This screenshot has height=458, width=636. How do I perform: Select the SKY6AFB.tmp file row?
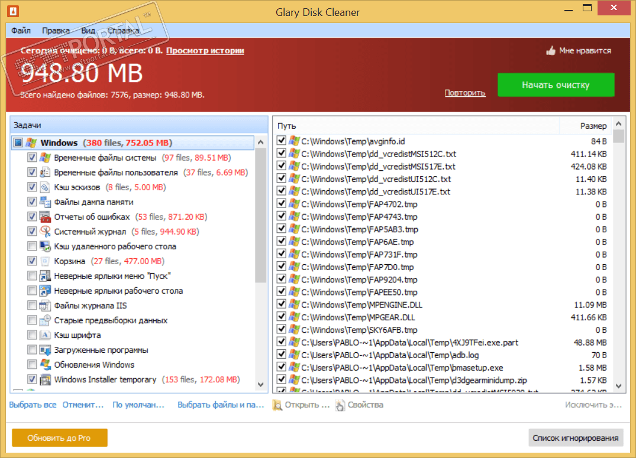(443, 330)
